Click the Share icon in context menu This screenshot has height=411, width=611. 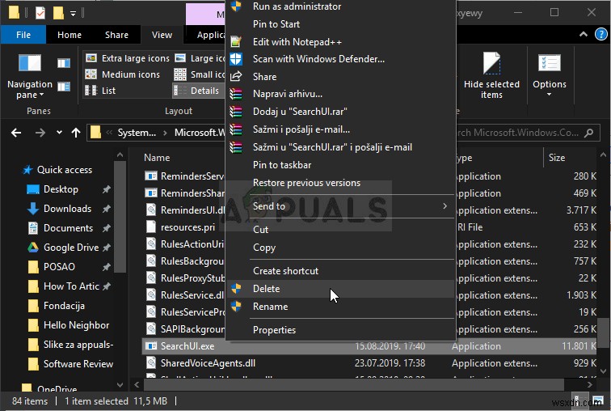[236, 76]
